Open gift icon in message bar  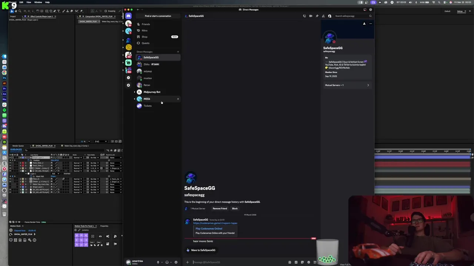click(x=290, y=262)
